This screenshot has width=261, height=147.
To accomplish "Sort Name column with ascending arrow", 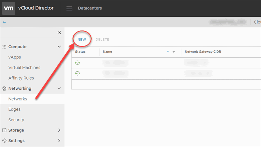I will pyautogui.click(x=168, y=52).
